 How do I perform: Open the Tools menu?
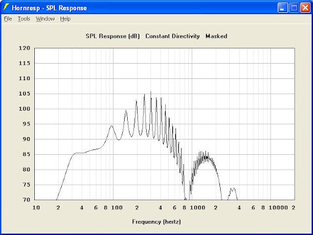[x=24, y=19]
